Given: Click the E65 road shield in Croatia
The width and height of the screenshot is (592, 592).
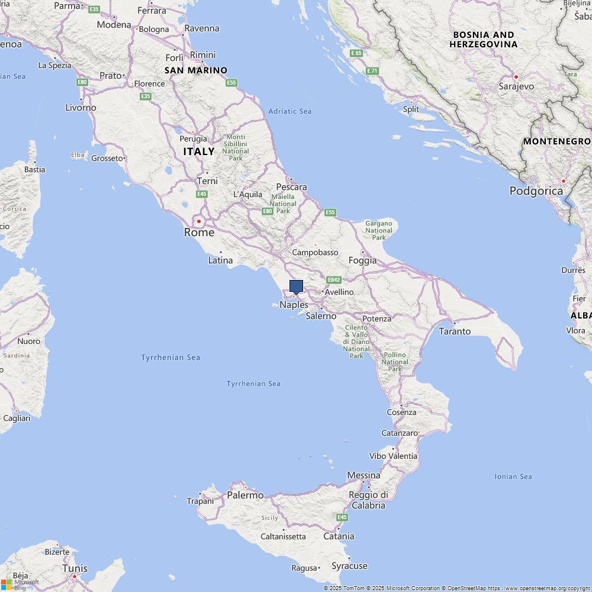Looking at the screenshot, I should coord(356,53).
